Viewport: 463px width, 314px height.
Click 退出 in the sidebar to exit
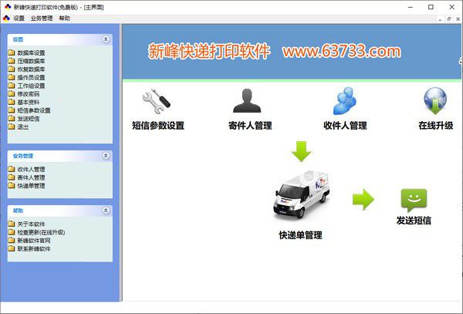coord(22,127)
